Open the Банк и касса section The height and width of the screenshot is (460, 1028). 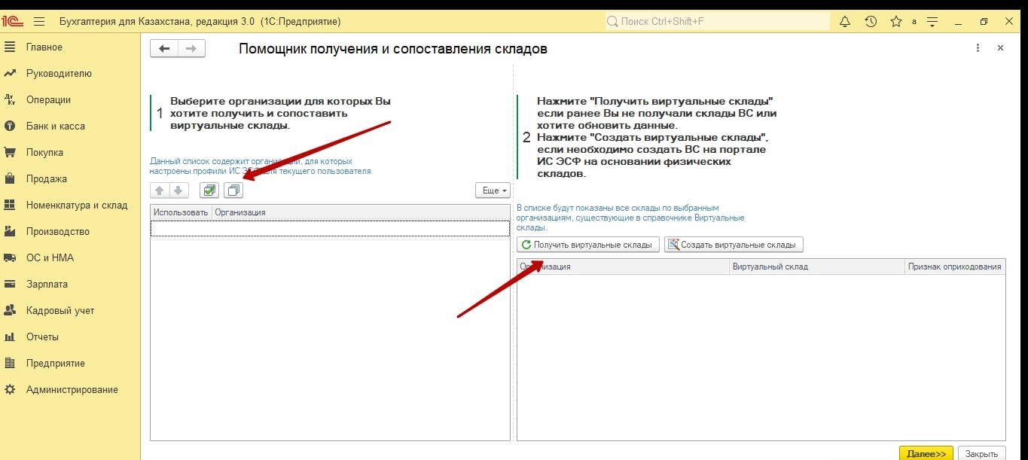55,126
